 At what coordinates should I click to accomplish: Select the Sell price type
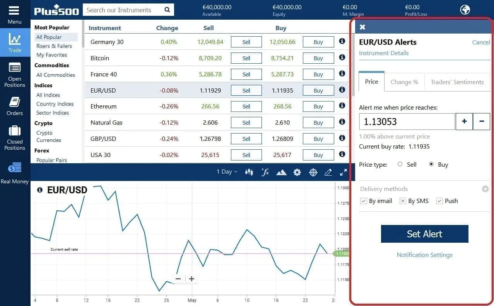coord(400,164)
